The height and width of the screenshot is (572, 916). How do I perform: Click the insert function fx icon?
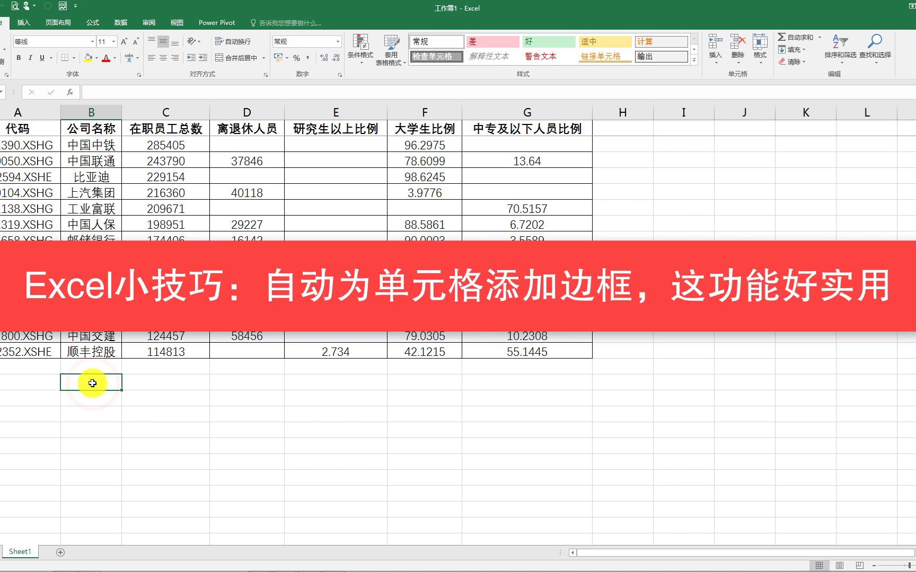[69, 92]
